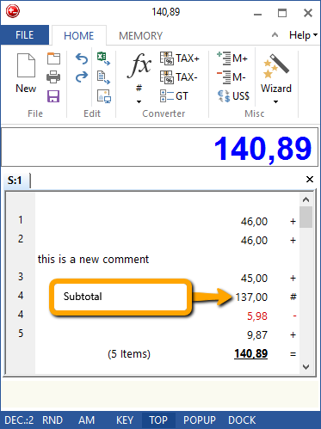Click the red minus operator on 5,98 row
Screen dimensions: 321x429
click(294, 316)
